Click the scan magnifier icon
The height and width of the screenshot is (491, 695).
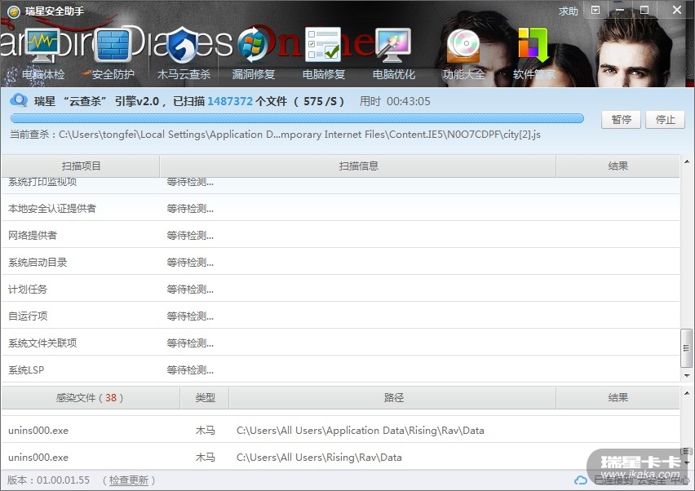tap(19, 100)
